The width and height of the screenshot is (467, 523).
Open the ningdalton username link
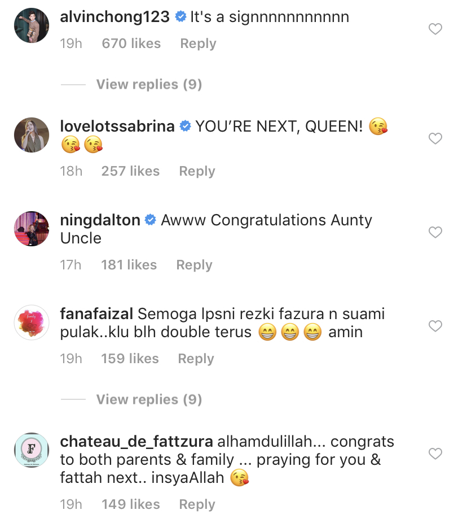click(100, 220)
